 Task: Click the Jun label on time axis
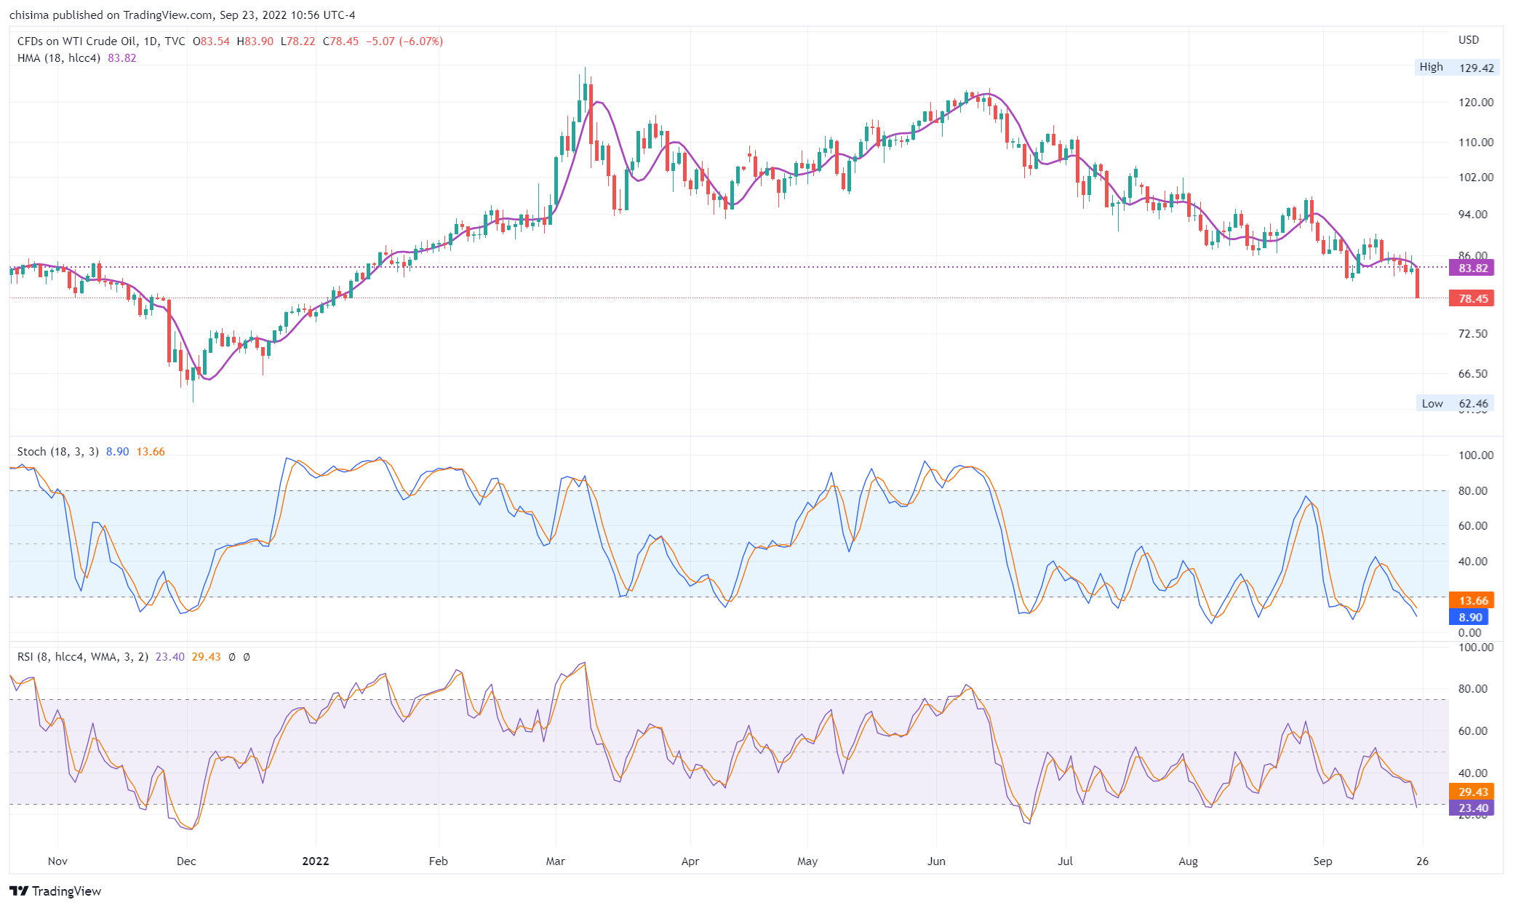point(936,861)
